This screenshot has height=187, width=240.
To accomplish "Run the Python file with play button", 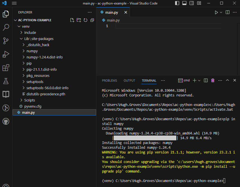I will pyautogui.click(x=216, y=12).
